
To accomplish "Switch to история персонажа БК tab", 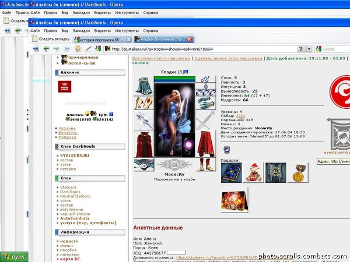I will click(x=102, y=40).
